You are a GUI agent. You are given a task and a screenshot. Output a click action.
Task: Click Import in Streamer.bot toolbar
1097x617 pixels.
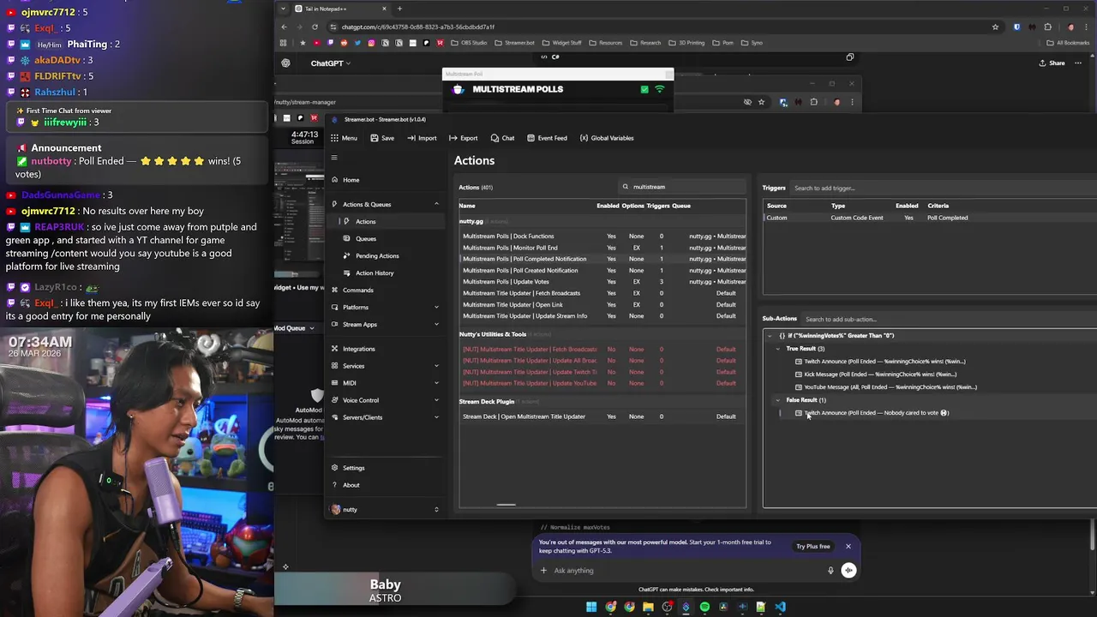(422, 138)
